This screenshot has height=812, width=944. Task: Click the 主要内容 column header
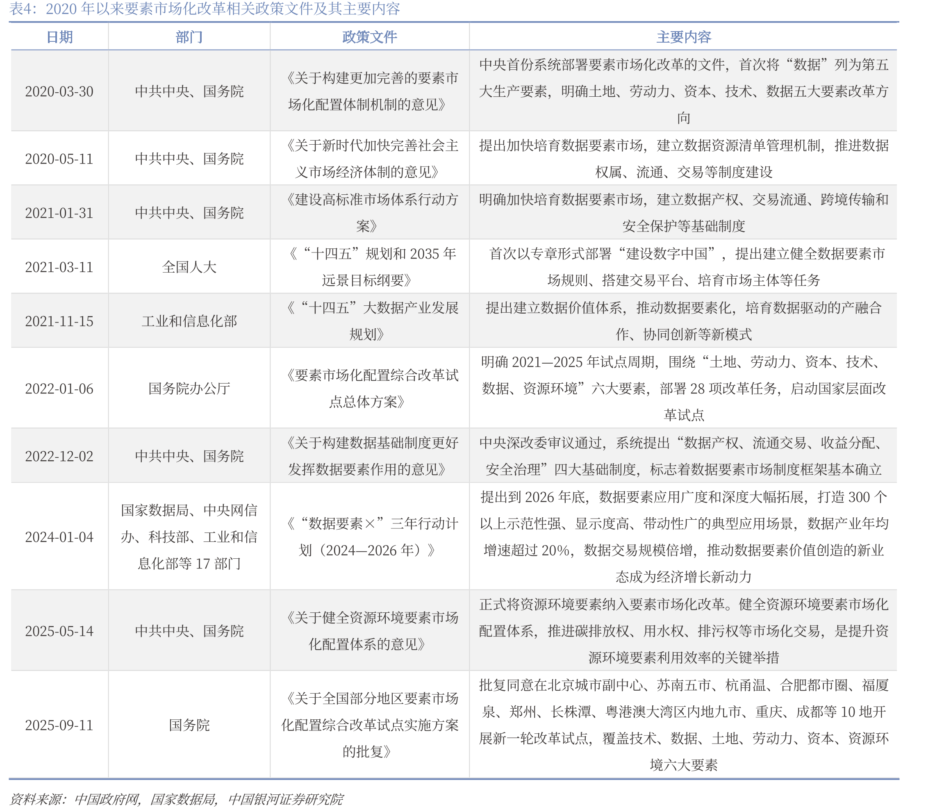coord(683,37)
